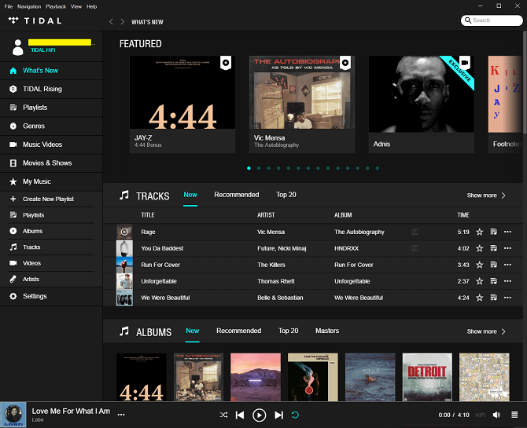This screenshot has height=428, width=527.
Task: Switch Tracks to Recommended tab
Action: [237, 195]
